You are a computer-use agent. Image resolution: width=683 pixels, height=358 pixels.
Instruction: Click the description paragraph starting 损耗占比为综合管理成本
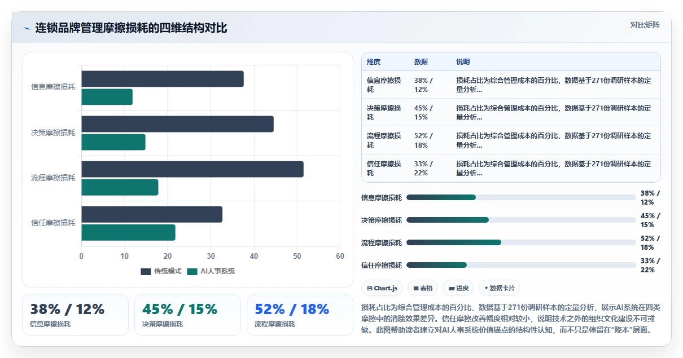(x=510, y=319)
